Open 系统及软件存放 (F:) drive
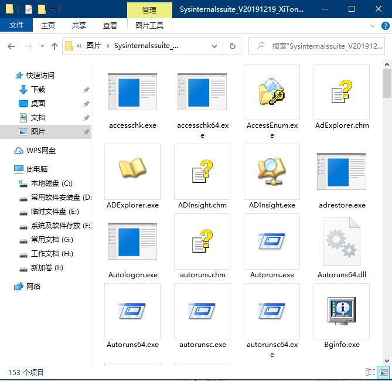392x381 pixels. [x=62, y=226]
